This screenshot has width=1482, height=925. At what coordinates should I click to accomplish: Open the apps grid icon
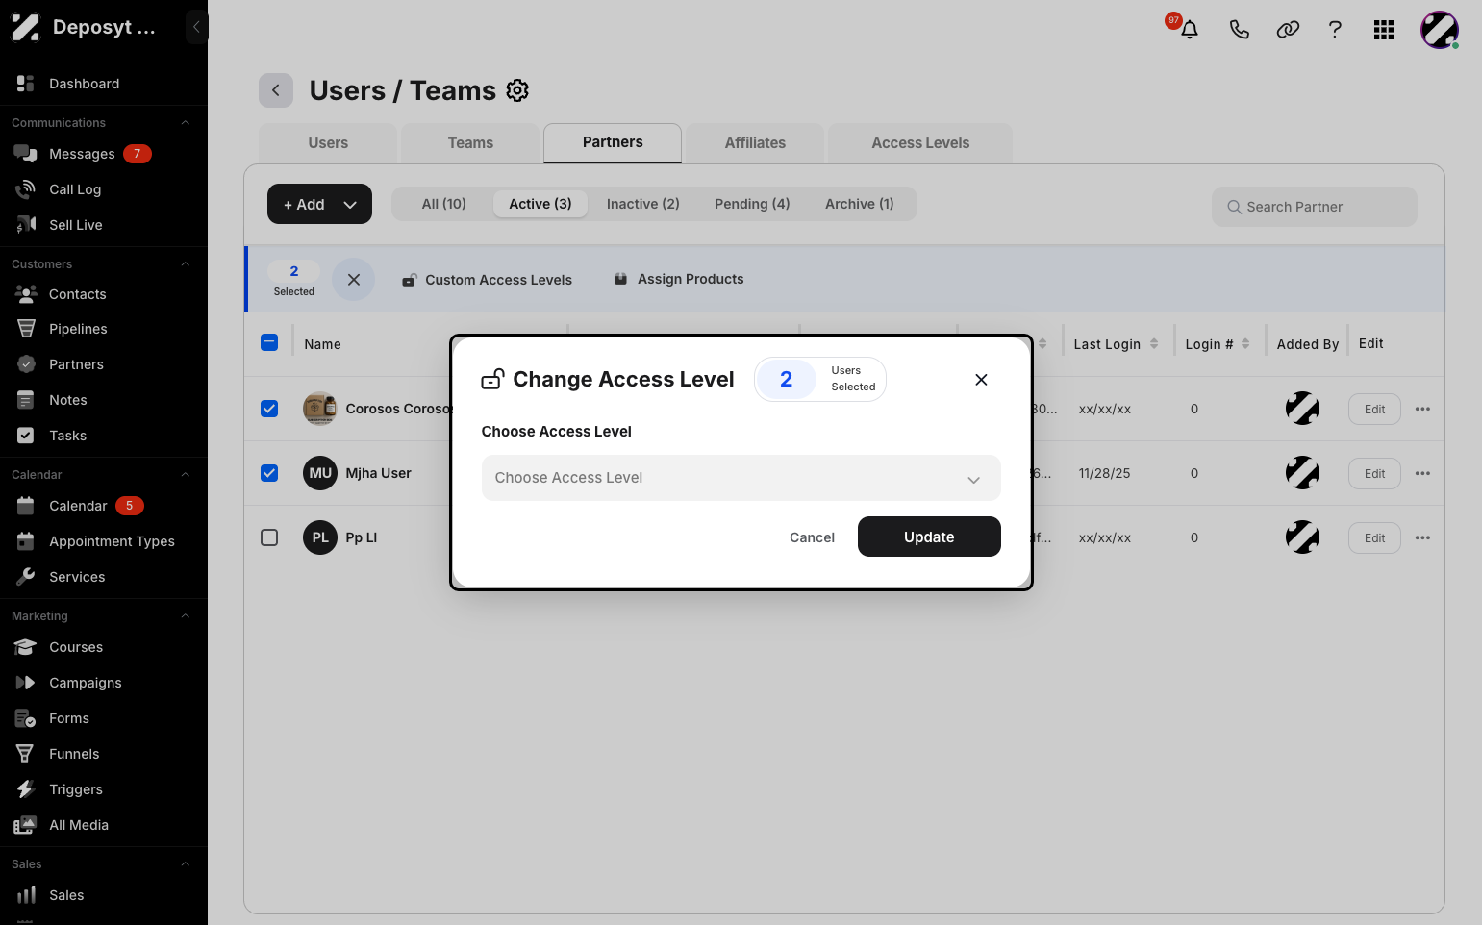click(x=1384, y=30)
